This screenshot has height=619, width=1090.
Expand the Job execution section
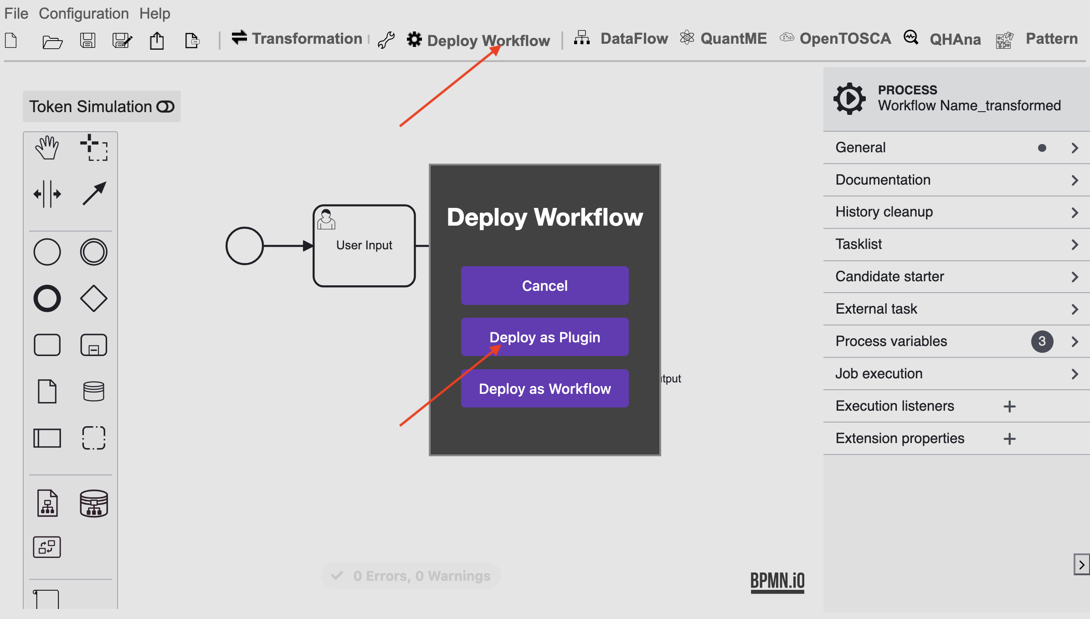tap(956, 374)
